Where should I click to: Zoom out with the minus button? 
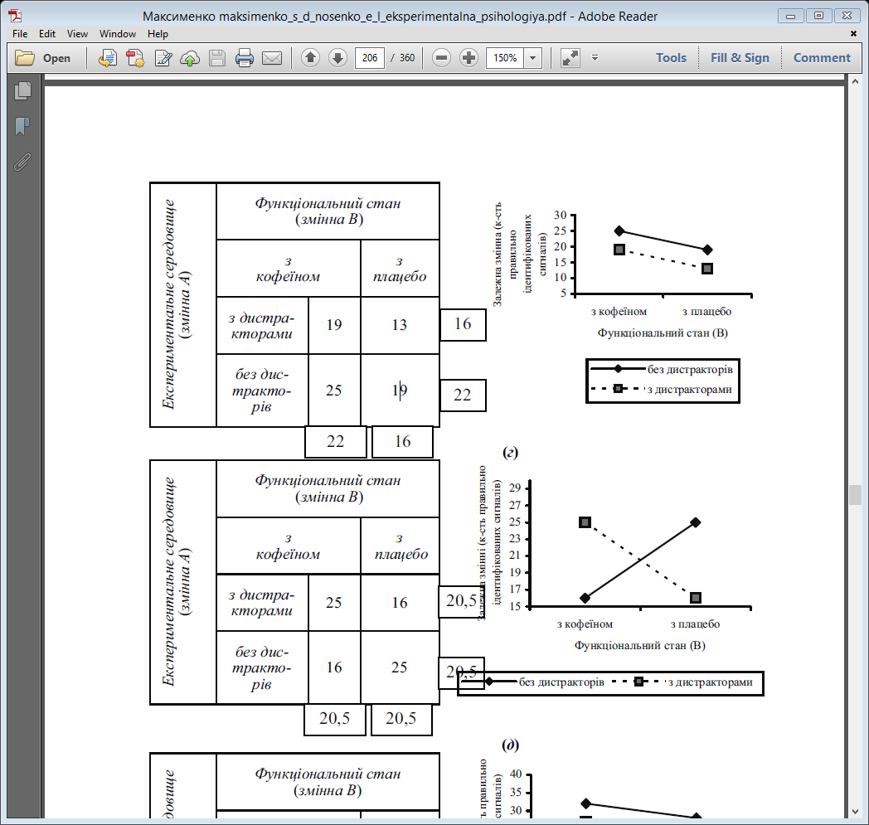[441, 57]
